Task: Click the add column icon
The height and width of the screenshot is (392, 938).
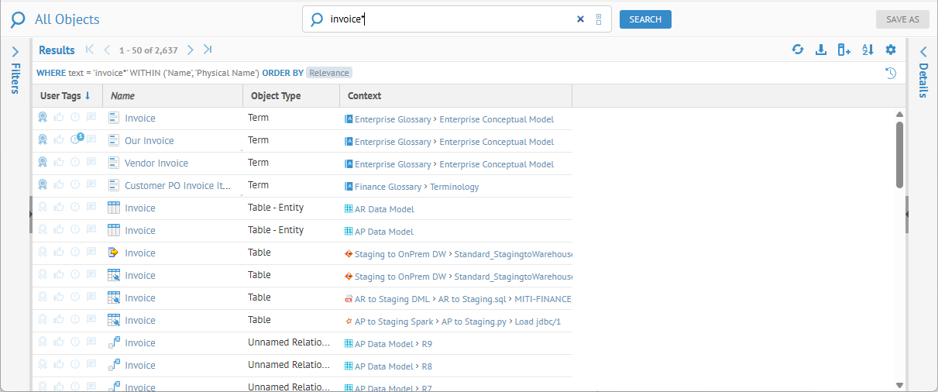Action: [844, 50]
